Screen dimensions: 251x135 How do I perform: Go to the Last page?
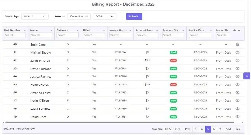click(238, 129)
